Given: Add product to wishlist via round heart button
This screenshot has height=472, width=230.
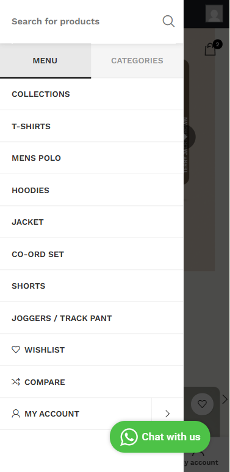Looking at the screenshot, I should pos(203,404).
